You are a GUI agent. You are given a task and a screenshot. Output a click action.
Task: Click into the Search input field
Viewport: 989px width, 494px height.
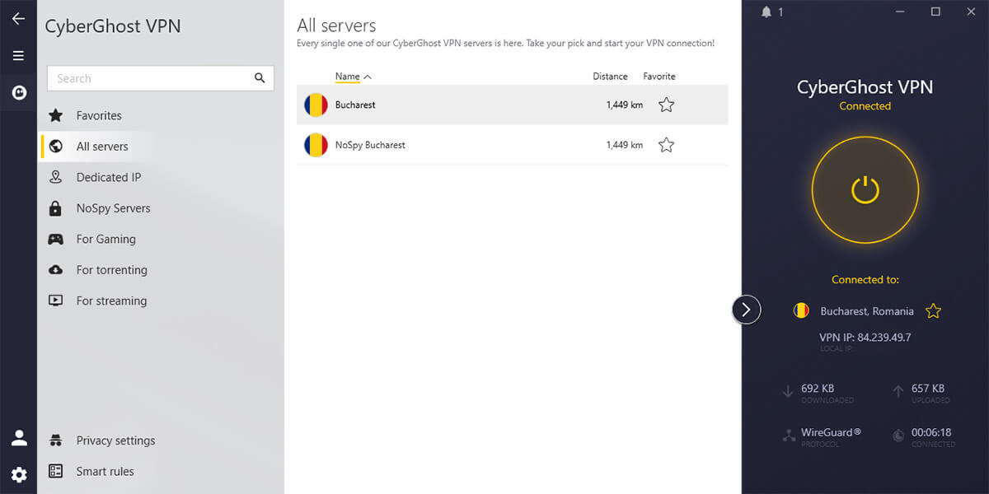click(161, 78)
